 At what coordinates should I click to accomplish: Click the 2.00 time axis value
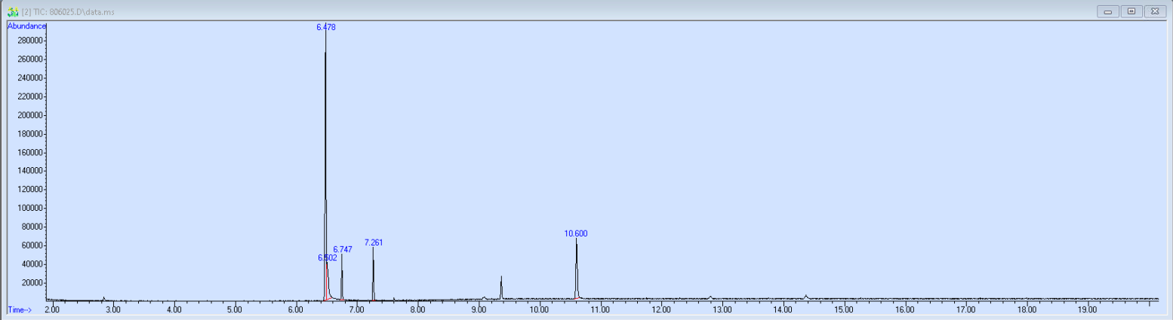point(52,309)
